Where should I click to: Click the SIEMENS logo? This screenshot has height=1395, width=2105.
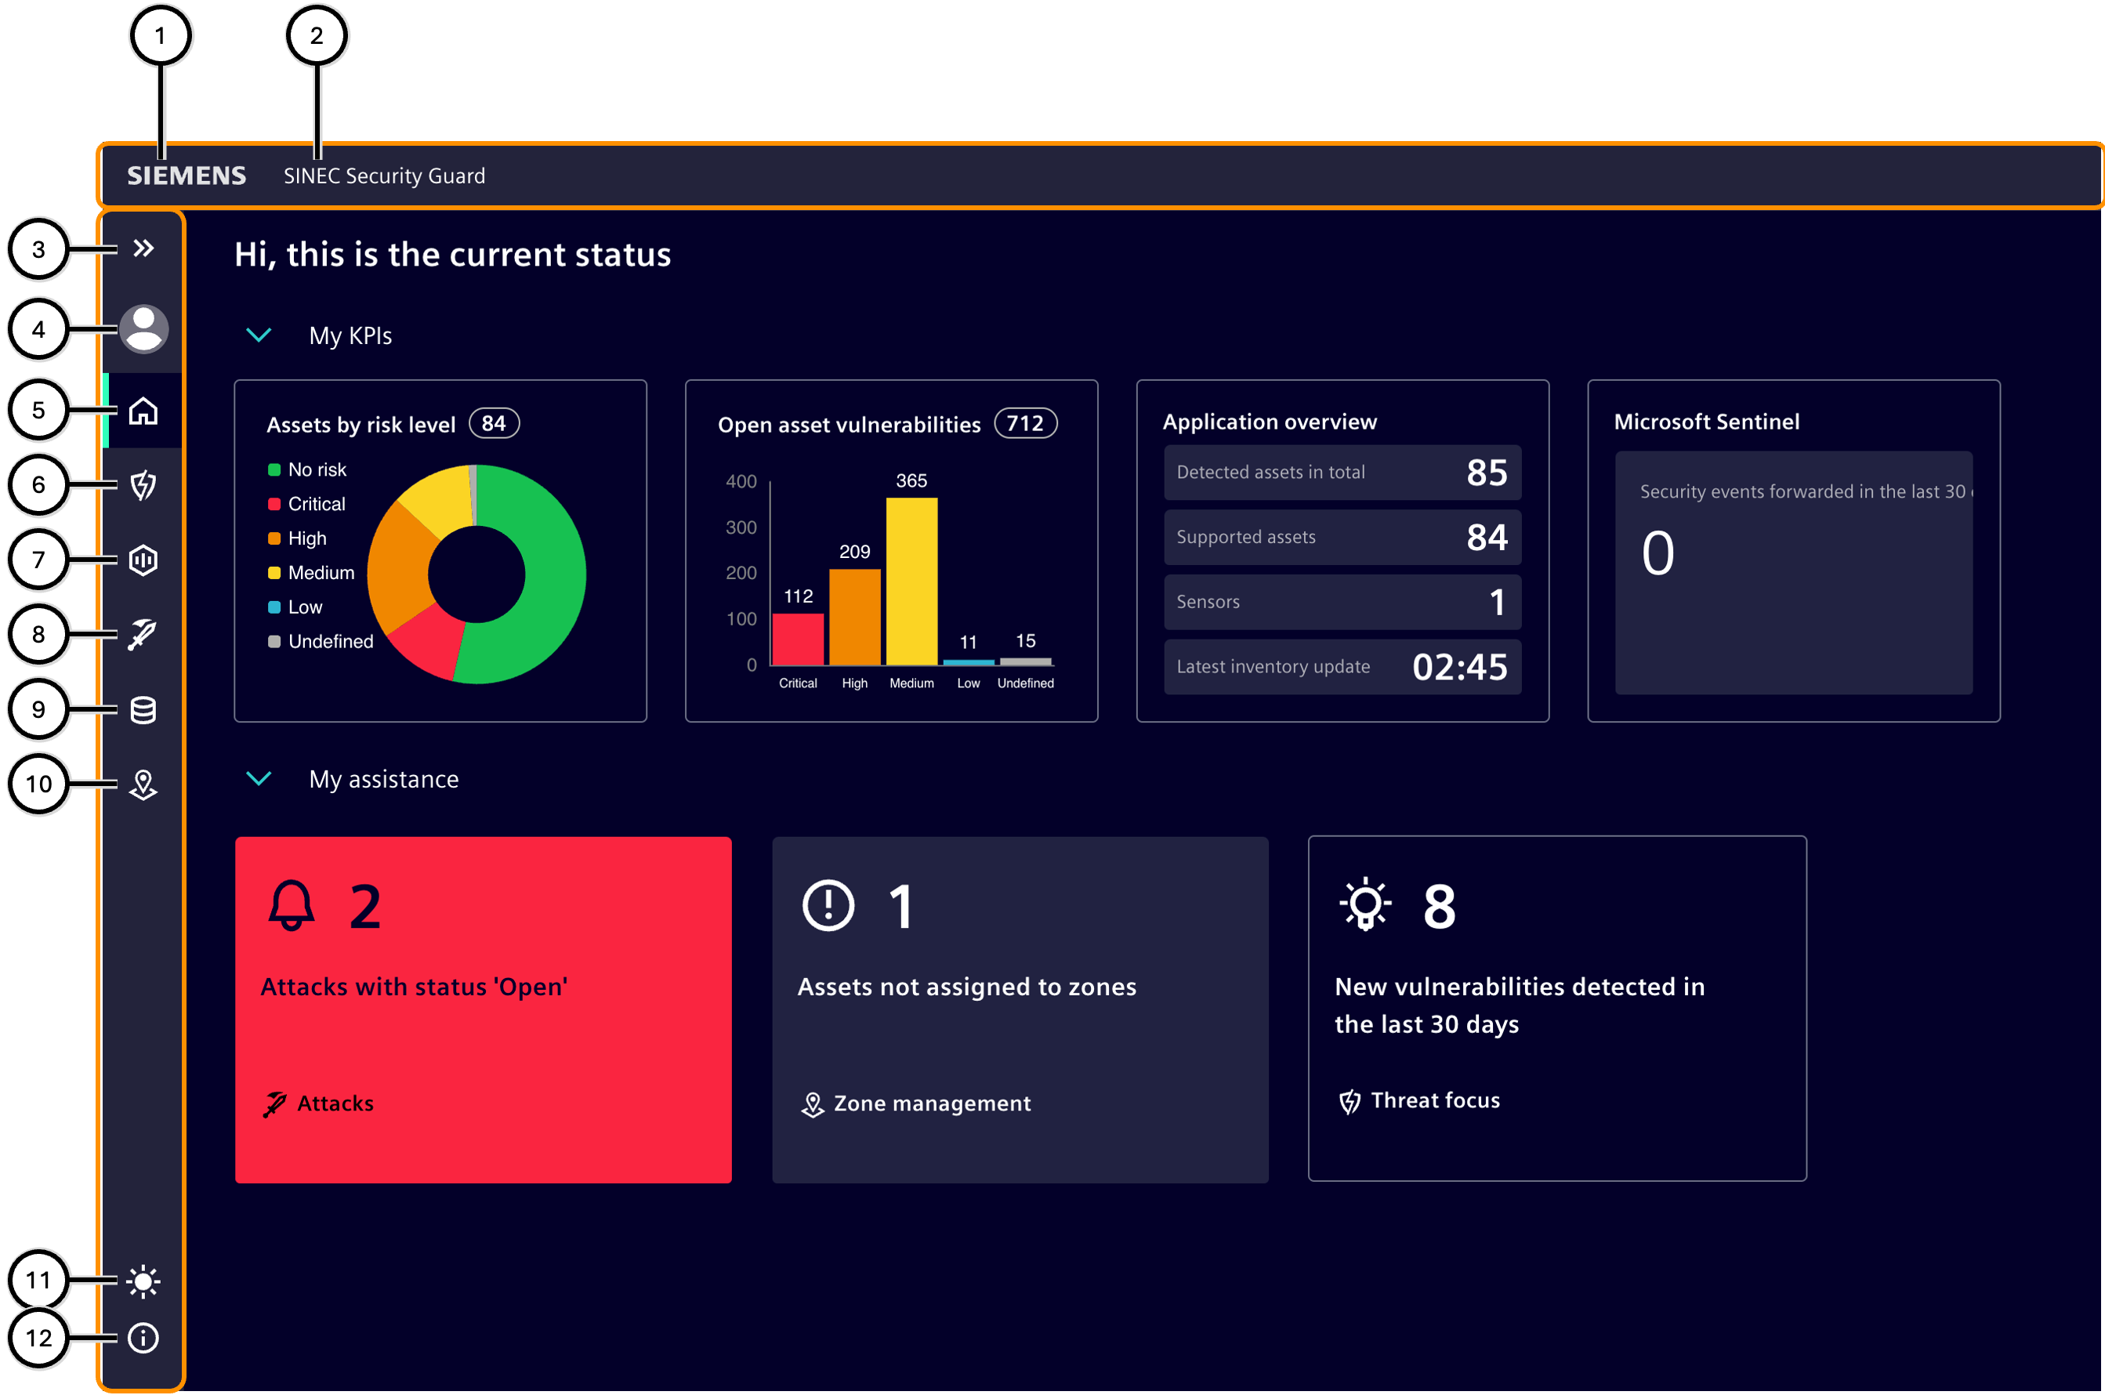[x=186, y=176]
